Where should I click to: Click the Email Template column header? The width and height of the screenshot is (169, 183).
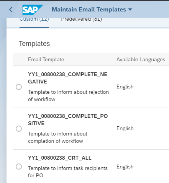click(46, 59)
